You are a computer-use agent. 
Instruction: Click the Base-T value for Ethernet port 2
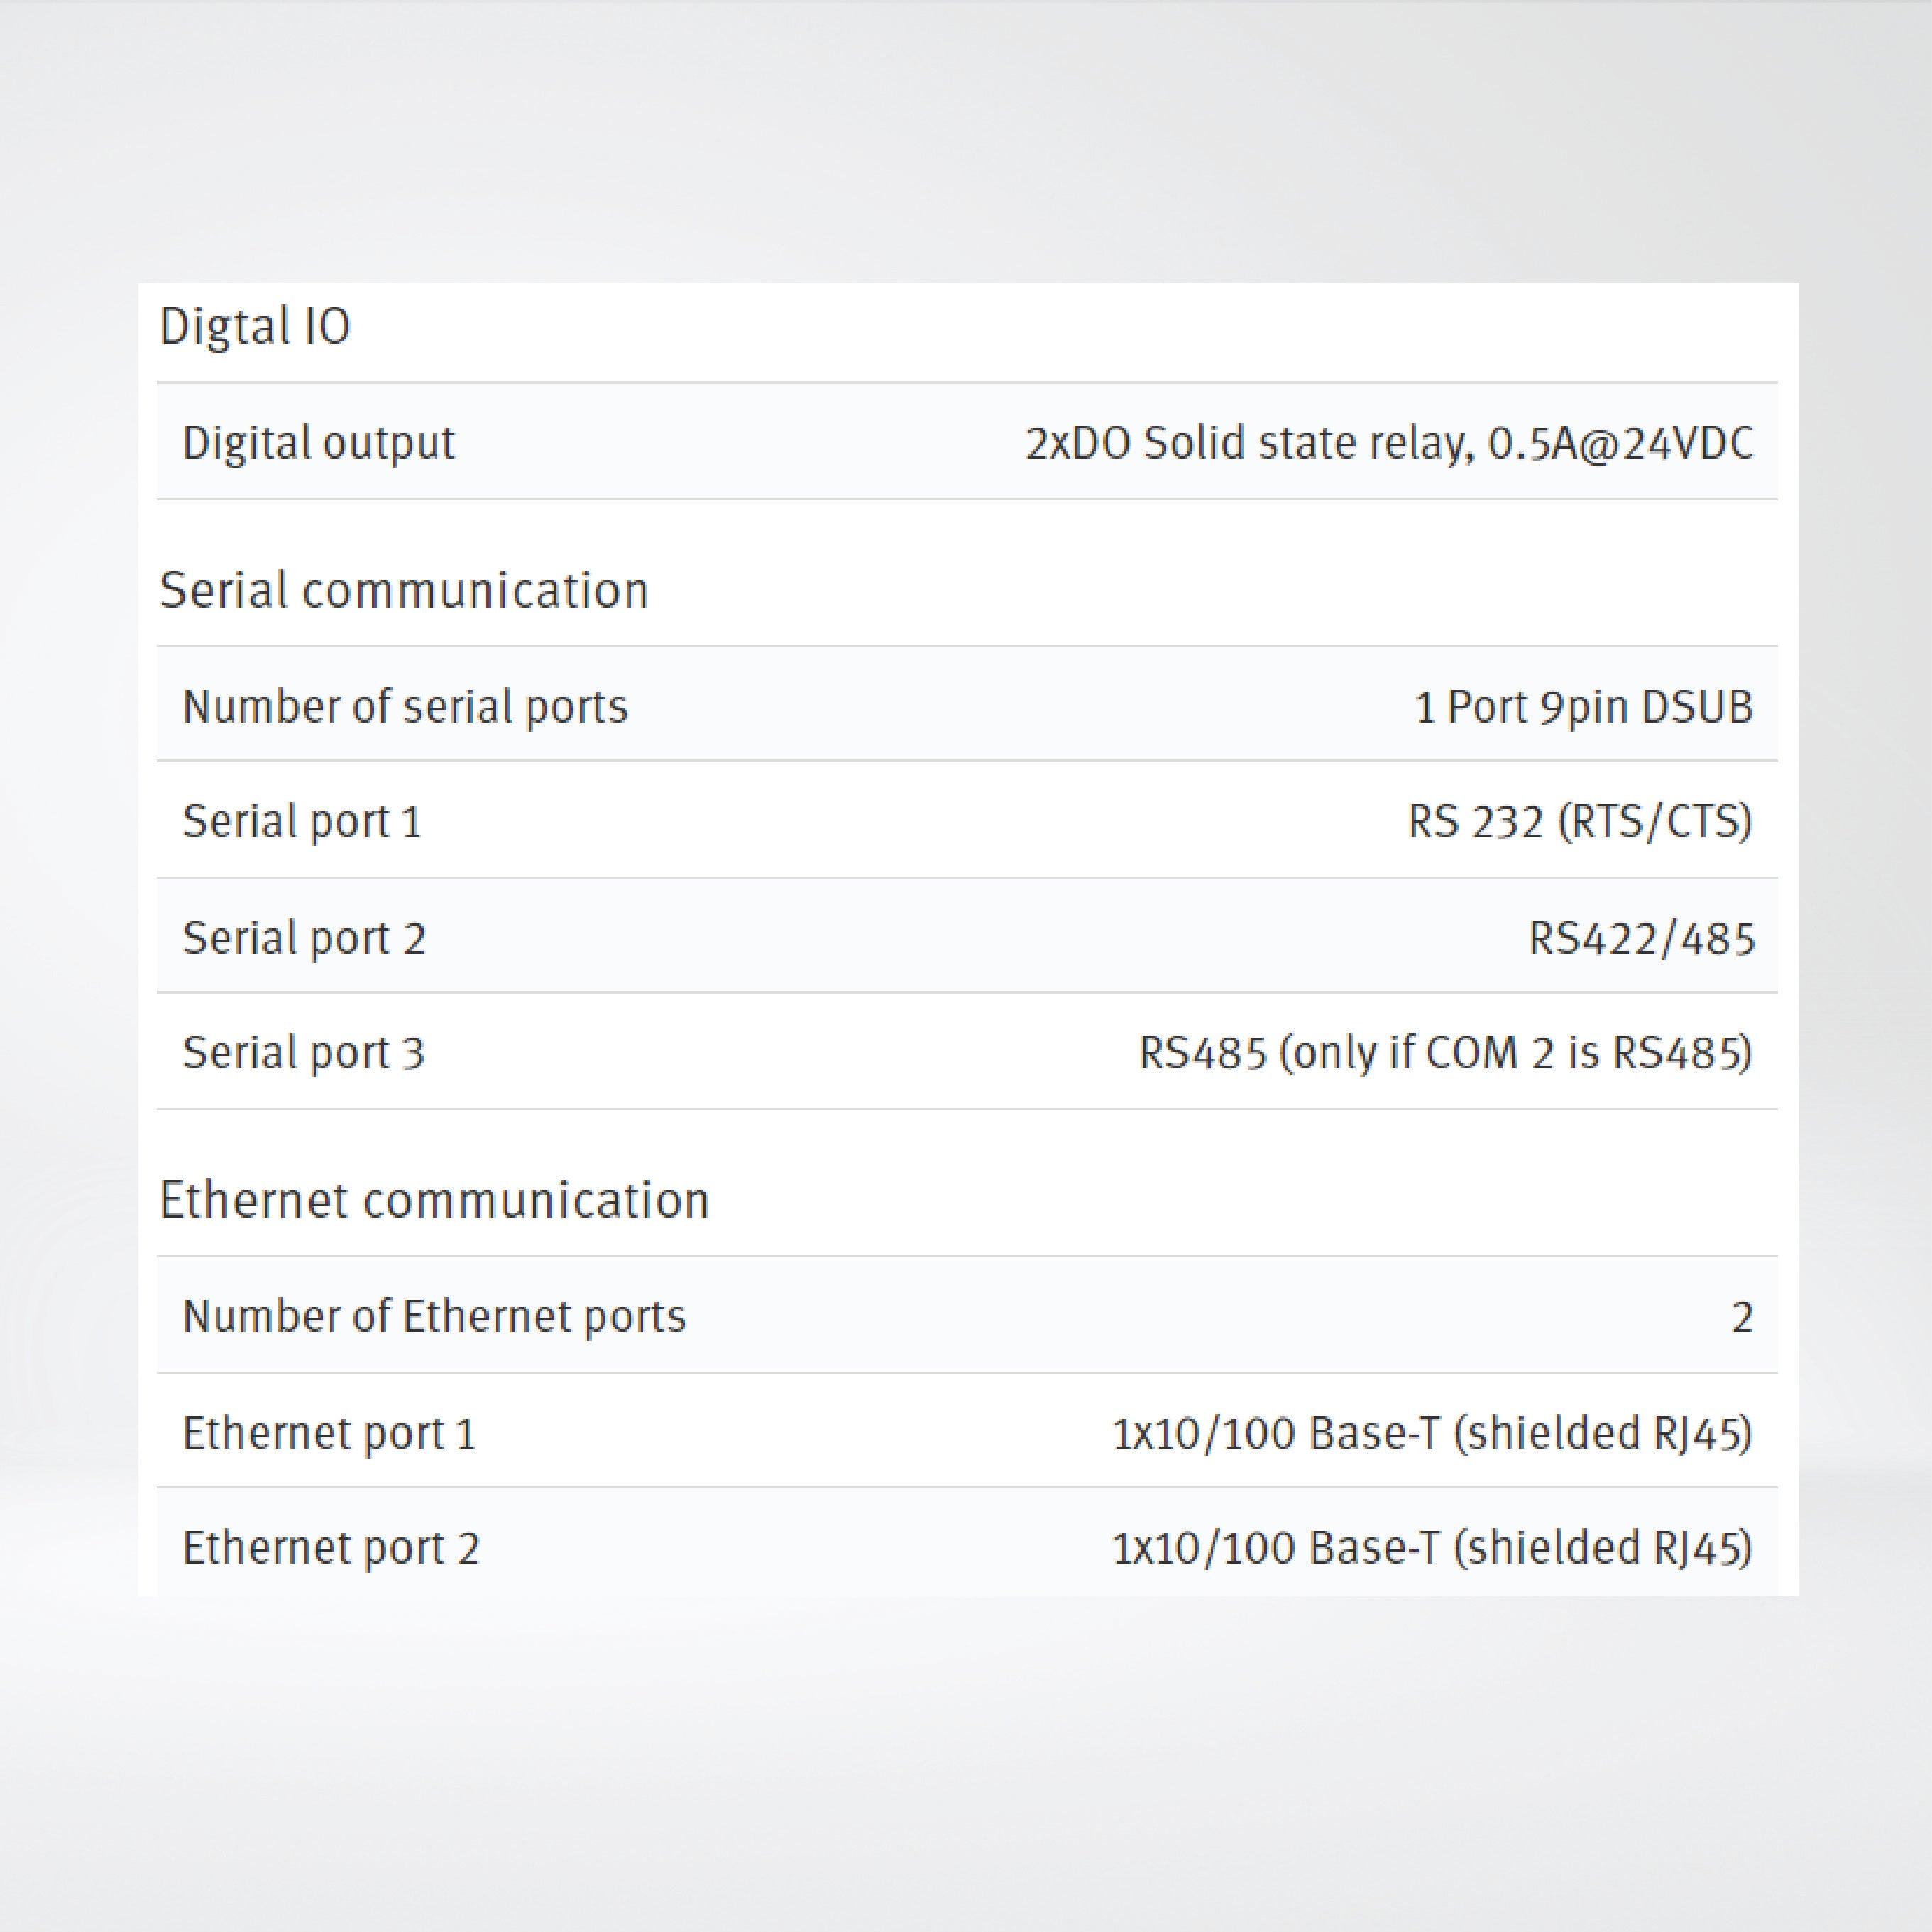[1432, 1548]
